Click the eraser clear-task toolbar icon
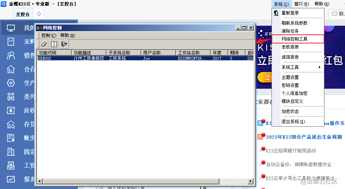The height and width of the screenshot is (189, 345). [x=44, y=44]
